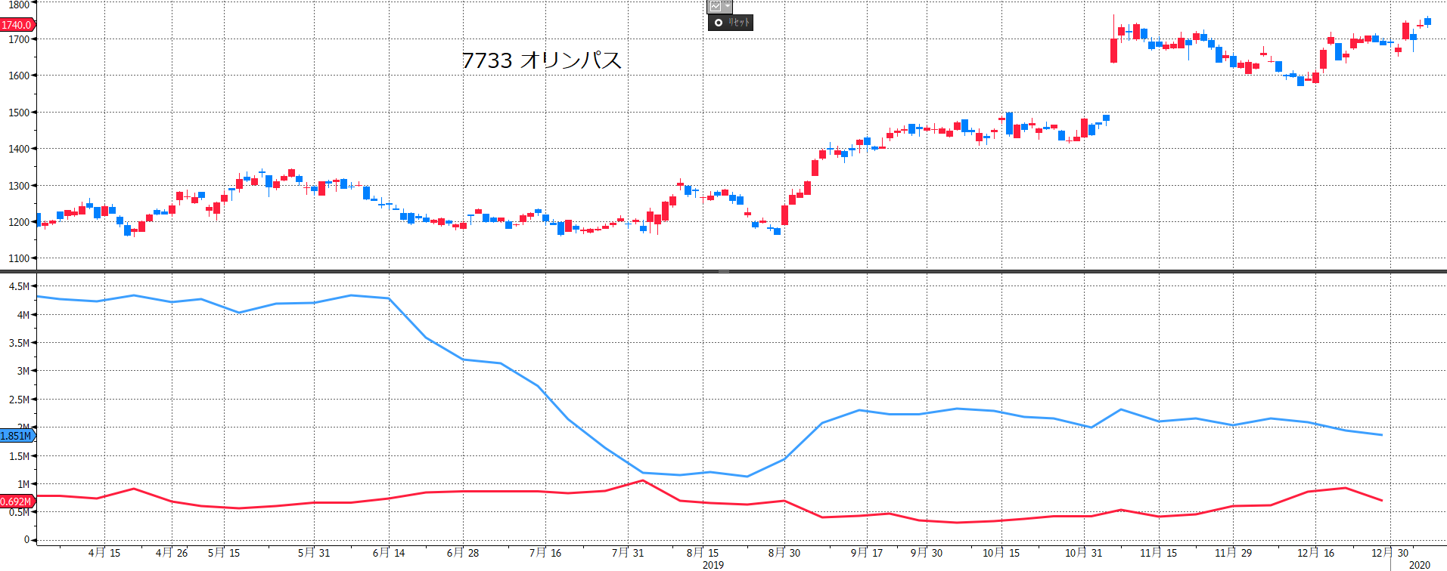Click the red 1740.0 price tag
Screen dimensions: 1447x571
[x=17, y=25]
